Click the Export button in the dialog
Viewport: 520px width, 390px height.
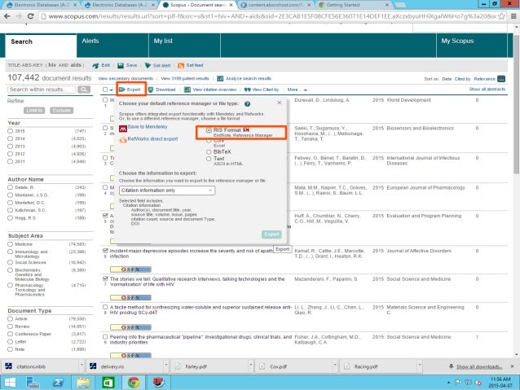(x=271, y=234)
